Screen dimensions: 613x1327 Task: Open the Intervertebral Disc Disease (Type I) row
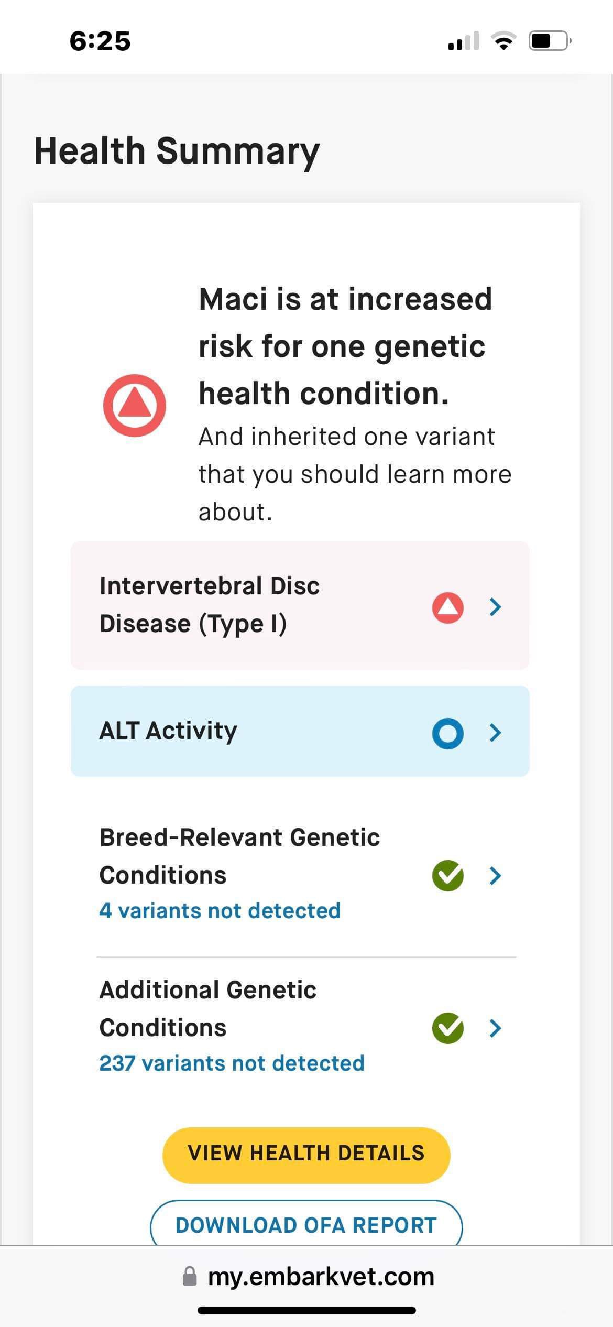300,605
